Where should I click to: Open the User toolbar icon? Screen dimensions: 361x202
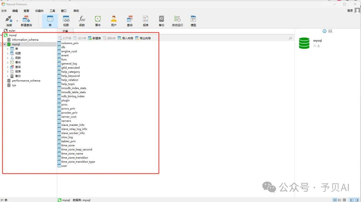point(114,21)
